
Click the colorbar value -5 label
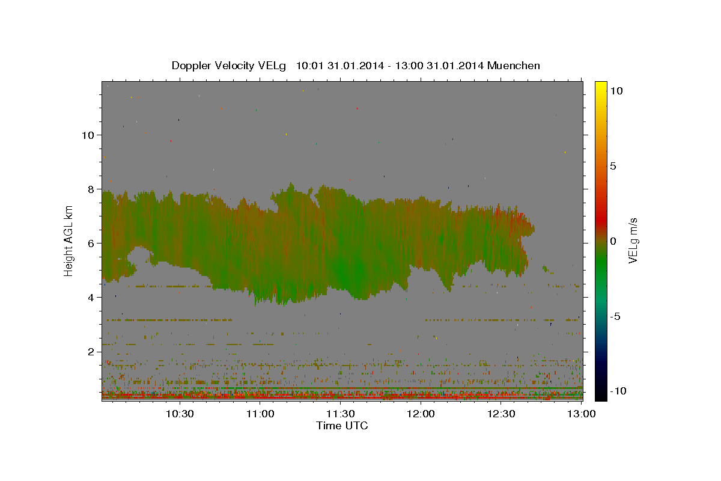tap(615, 316)
